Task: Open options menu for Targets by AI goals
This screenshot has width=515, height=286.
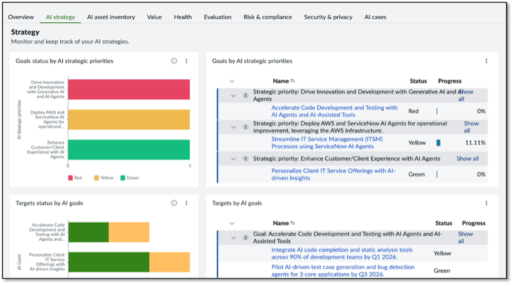Action: point(486,203)
